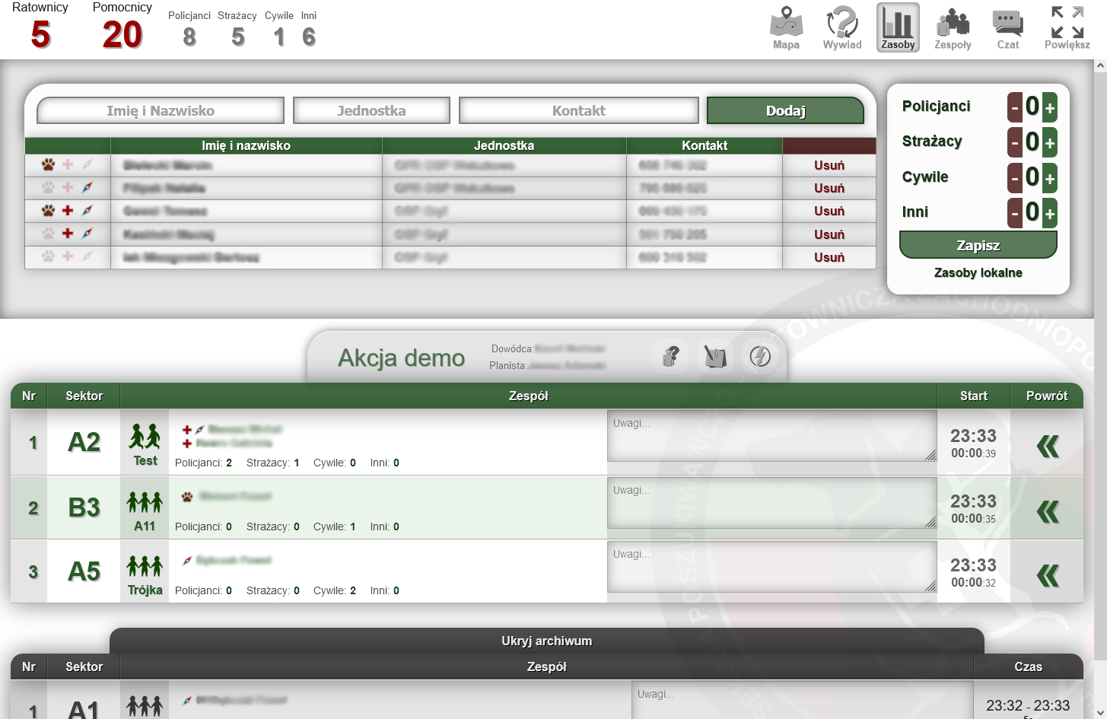The height and width of the screenshot is (719, 1107).
Task: Toggle the compass icon in fifth resource row
Action: pyautogui.click(x=87, y=256)
